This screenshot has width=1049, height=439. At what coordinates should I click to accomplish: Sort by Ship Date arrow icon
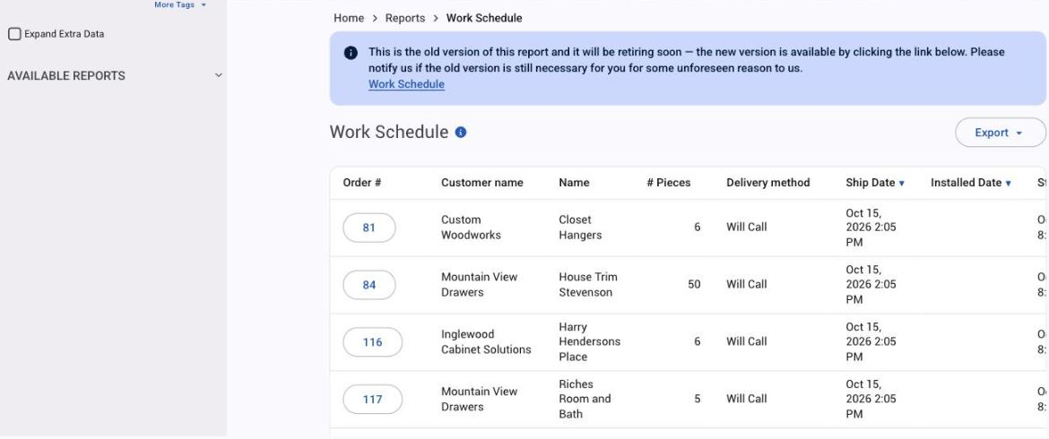(x=901, y=183)
